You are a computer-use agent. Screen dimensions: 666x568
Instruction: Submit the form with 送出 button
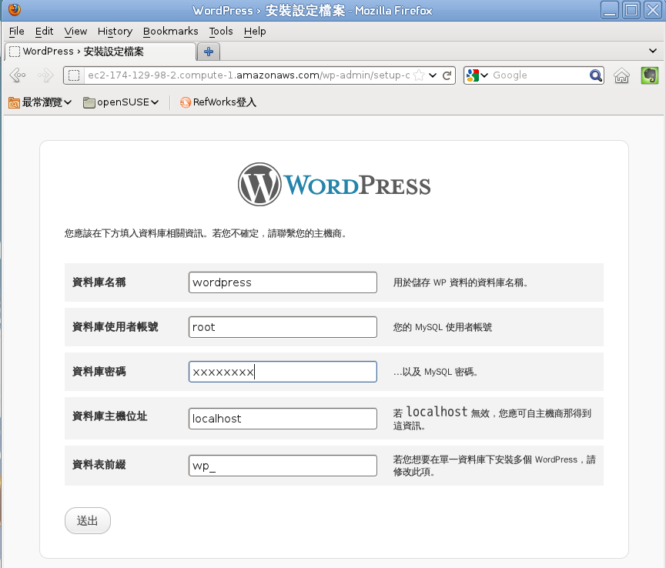coord(88,520)
